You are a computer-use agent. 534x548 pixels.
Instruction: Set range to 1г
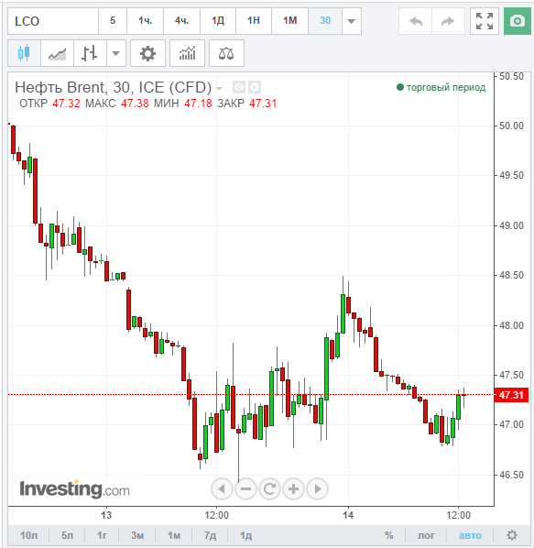coord(102,535)
